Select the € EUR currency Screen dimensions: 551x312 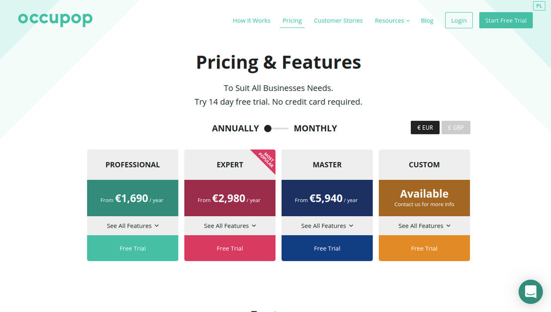[425, 127]
